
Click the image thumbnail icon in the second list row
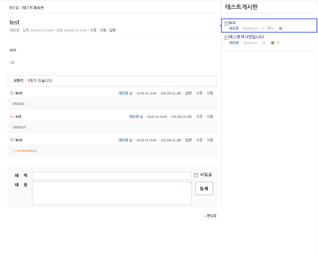(273, 43)
